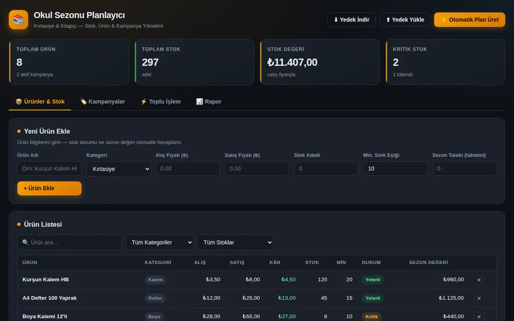This screenshot has width=514, height=321.
Task: Click the Toplam Stok stat card
Action: click(x=194, y=62)
